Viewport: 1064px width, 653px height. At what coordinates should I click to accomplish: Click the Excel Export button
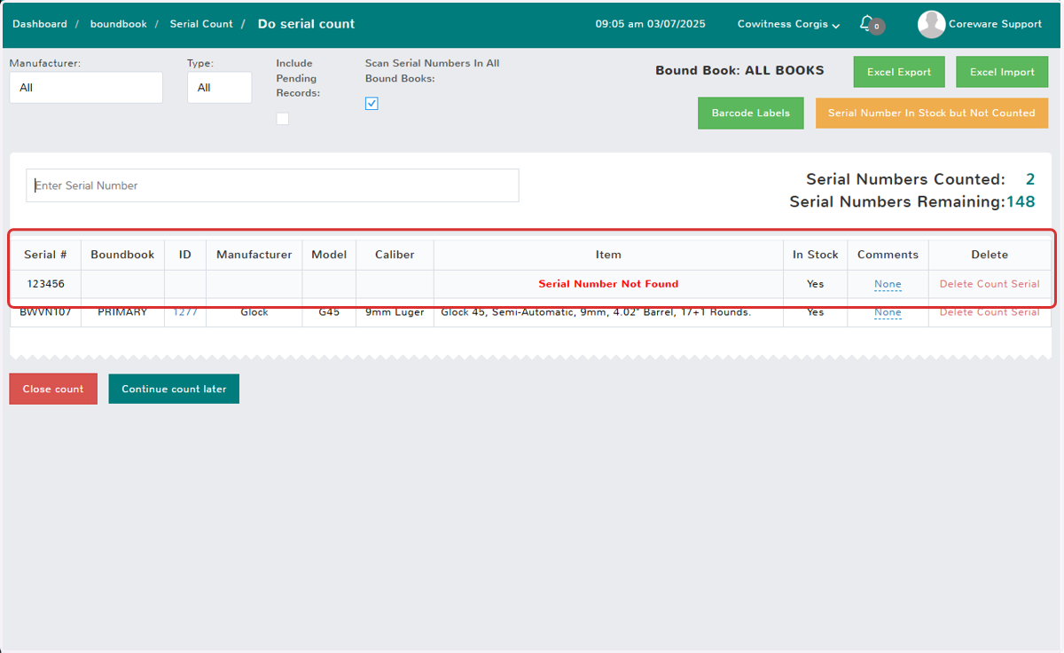click(899, 72)
